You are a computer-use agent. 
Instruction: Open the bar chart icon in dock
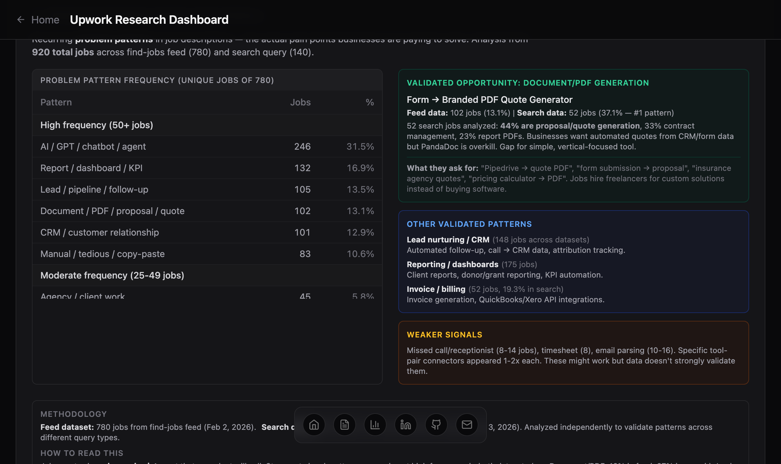click(x=375, y=425)
